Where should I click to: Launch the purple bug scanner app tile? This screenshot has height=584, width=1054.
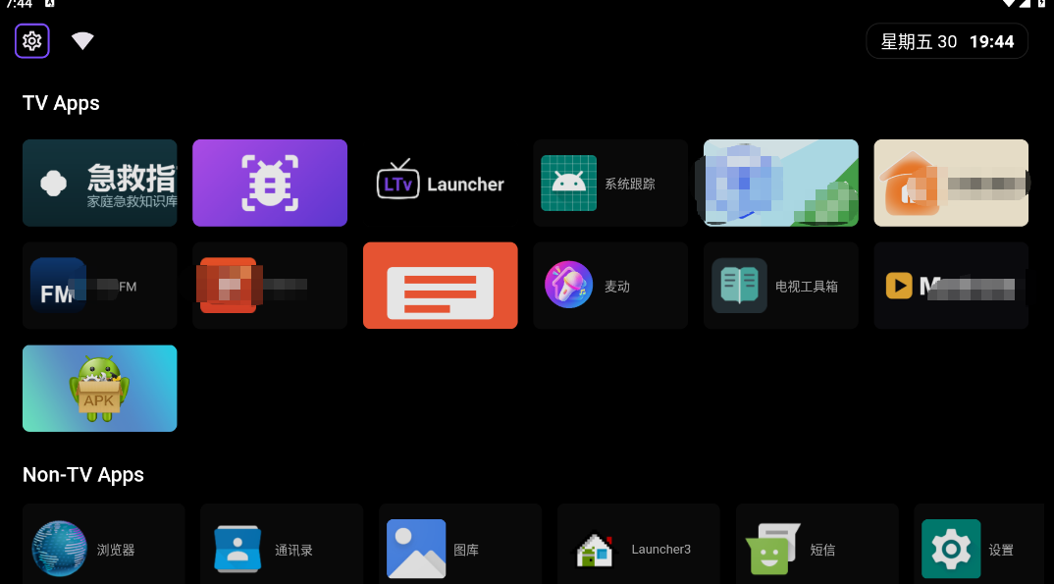pos(270,183)
